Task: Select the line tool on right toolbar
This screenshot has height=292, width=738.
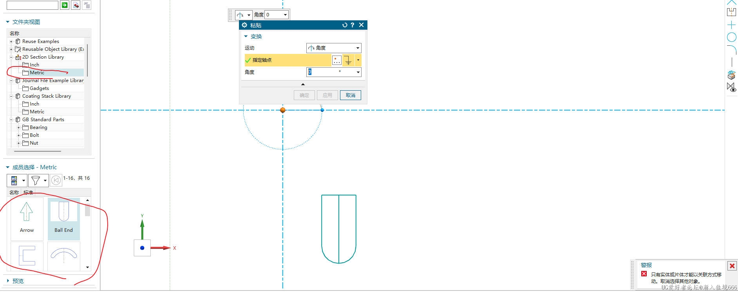Action: (731, 62)
